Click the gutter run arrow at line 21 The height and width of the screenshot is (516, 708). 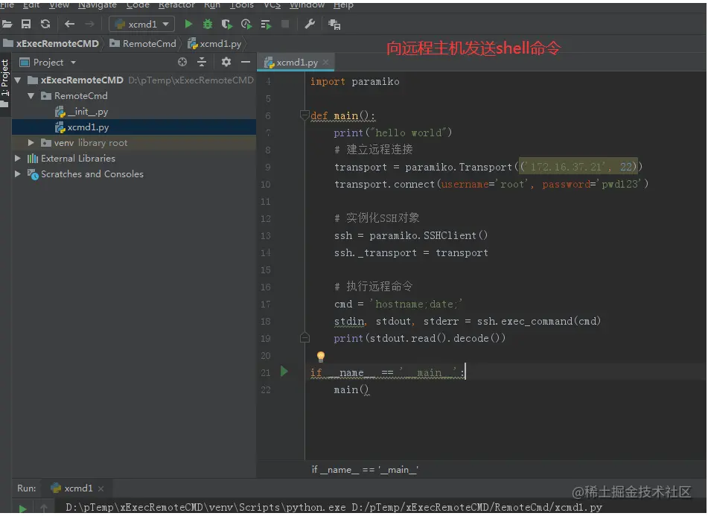(284, 372)
